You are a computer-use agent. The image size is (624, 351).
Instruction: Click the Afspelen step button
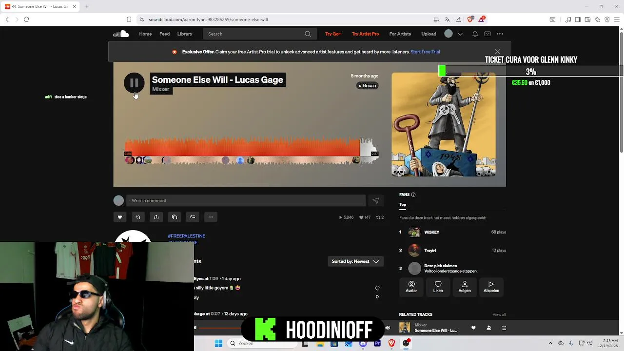pos(491,286)
